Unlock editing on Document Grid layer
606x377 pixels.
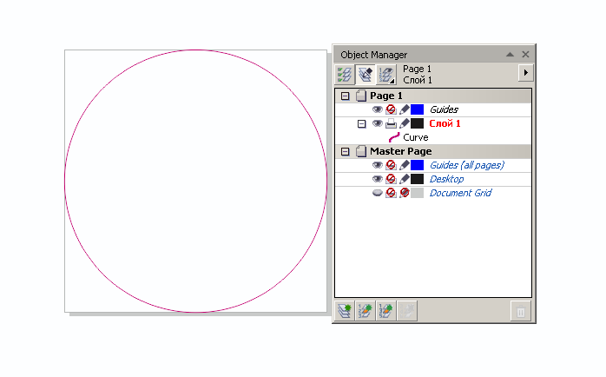click(x=405, y=193)
